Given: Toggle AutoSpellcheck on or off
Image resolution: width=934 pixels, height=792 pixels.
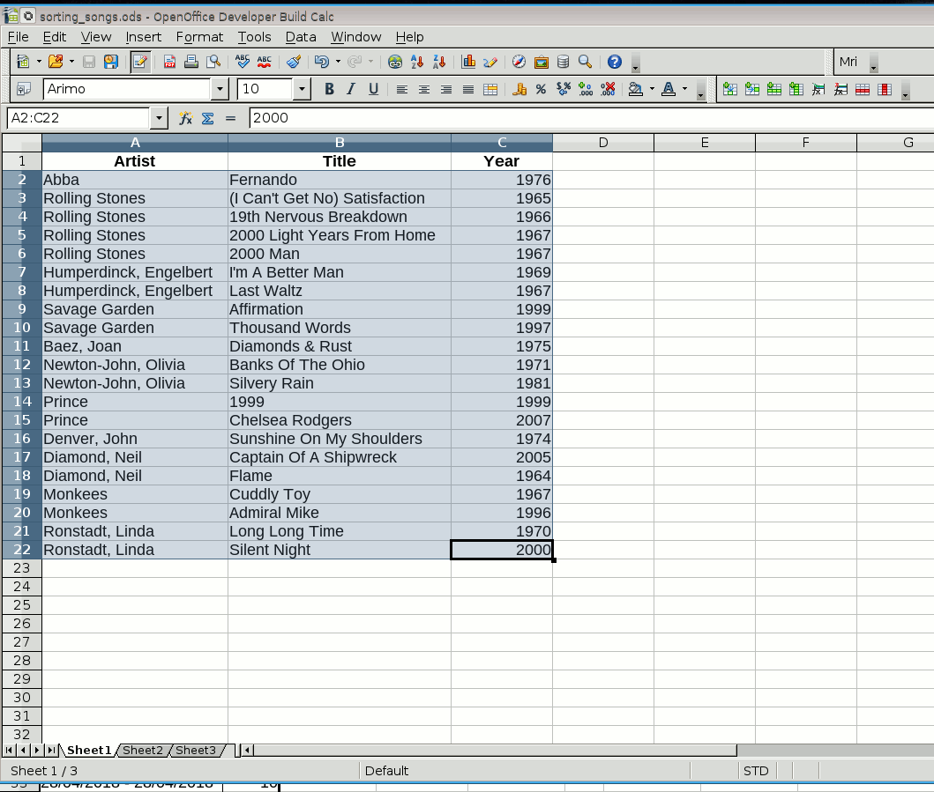Looking at the screenshot, I should point(264,62).
